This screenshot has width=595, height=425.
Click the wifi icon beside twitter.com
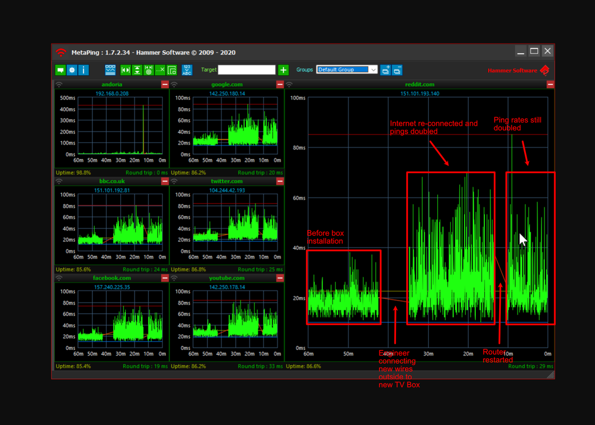tap(174, 181)
